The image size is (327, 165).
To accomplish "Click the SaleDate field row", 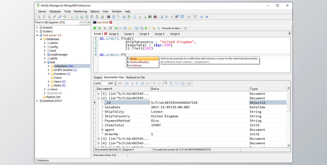I will point(191,107).
